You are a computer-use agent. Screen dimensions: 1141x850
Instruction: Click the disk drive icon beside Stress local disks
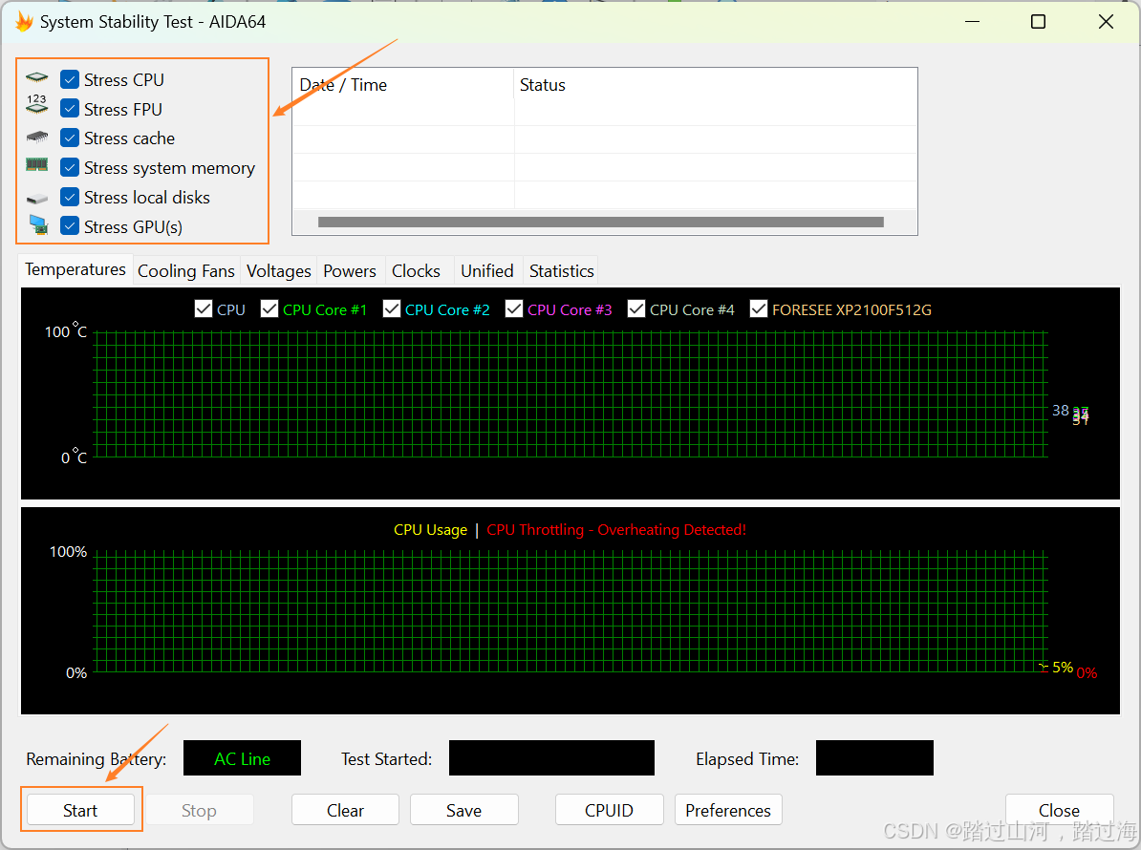37,199
